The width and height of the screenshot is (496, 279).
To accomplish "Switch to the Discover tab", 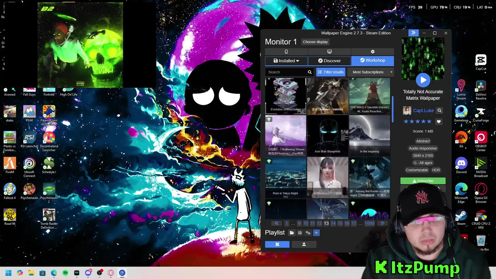I will (329, 61).
